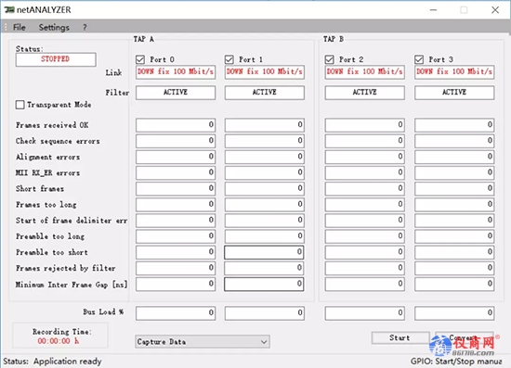Close the netANALYZER window
Viewport: 511px width, 368px height.
pyautogui.click(x=495, y=10)
